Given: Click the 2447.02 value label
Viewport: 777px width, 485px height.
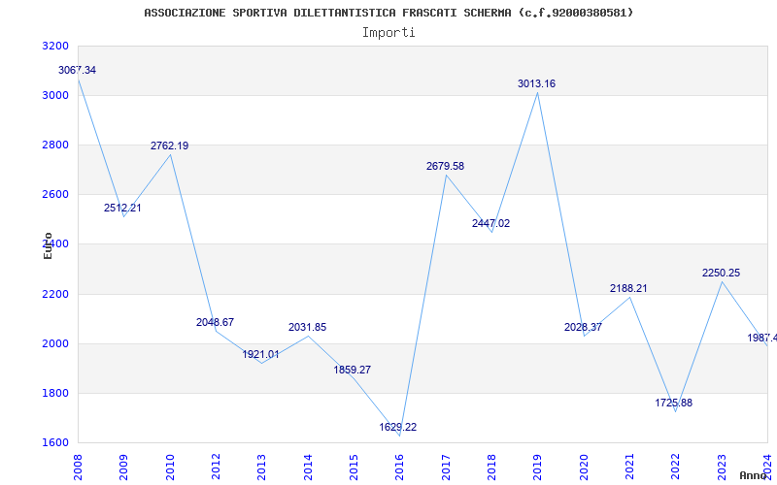Looking at the screenshot, I should [490, 223].
